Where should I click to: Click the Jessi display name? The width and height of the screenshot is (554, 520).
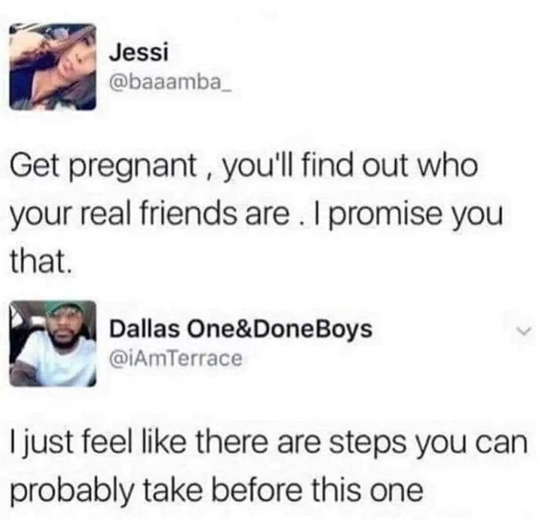(x=139, y=54)
